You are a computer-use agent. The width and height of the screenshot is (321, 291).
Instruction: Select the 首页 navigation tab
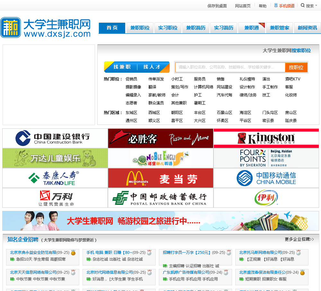pyautogui.click(x=112, y=28)
